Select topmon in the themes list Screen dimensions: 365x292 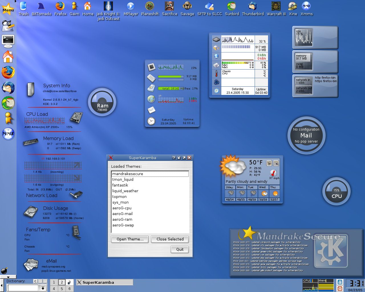[150, 196]
